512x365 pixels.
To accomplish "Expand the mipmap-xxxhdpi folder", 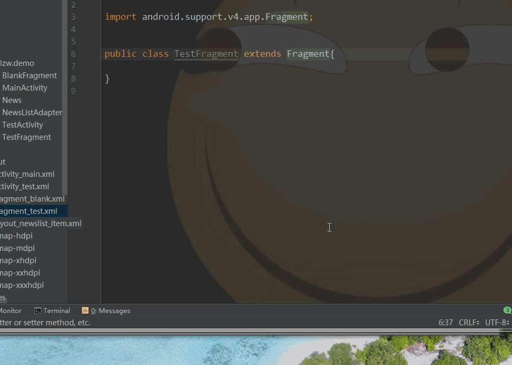I will point(21,285).
